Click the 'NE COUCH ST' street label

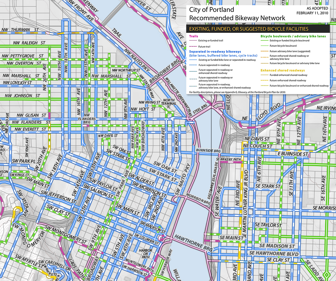coord(257,146)
